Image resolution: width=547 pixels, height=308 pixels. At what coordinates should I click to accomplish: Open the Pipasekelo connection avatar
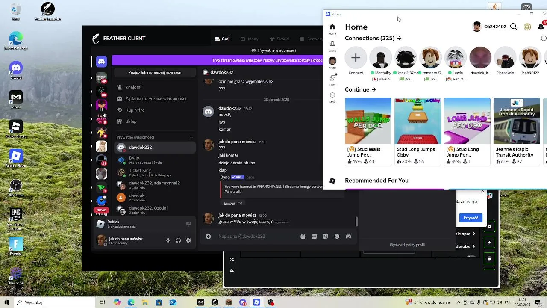click(x=505, y=57)
